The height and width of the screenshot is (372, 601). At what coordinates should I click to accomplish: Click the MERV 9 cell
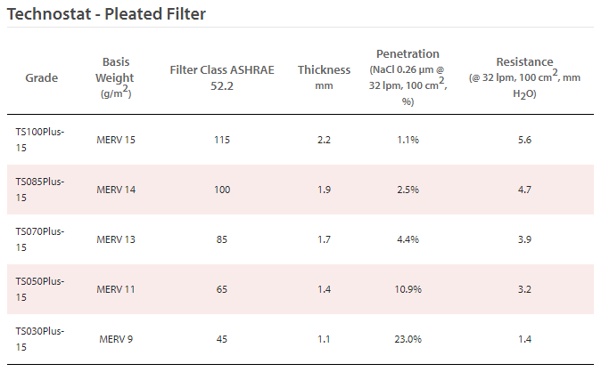tap(116, 339)
